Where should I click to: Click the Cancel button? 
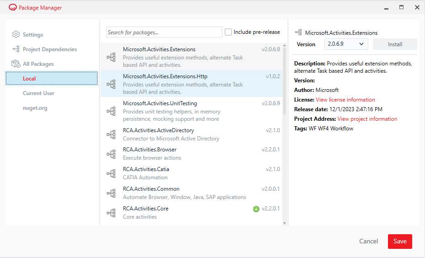tap(368, 241)
